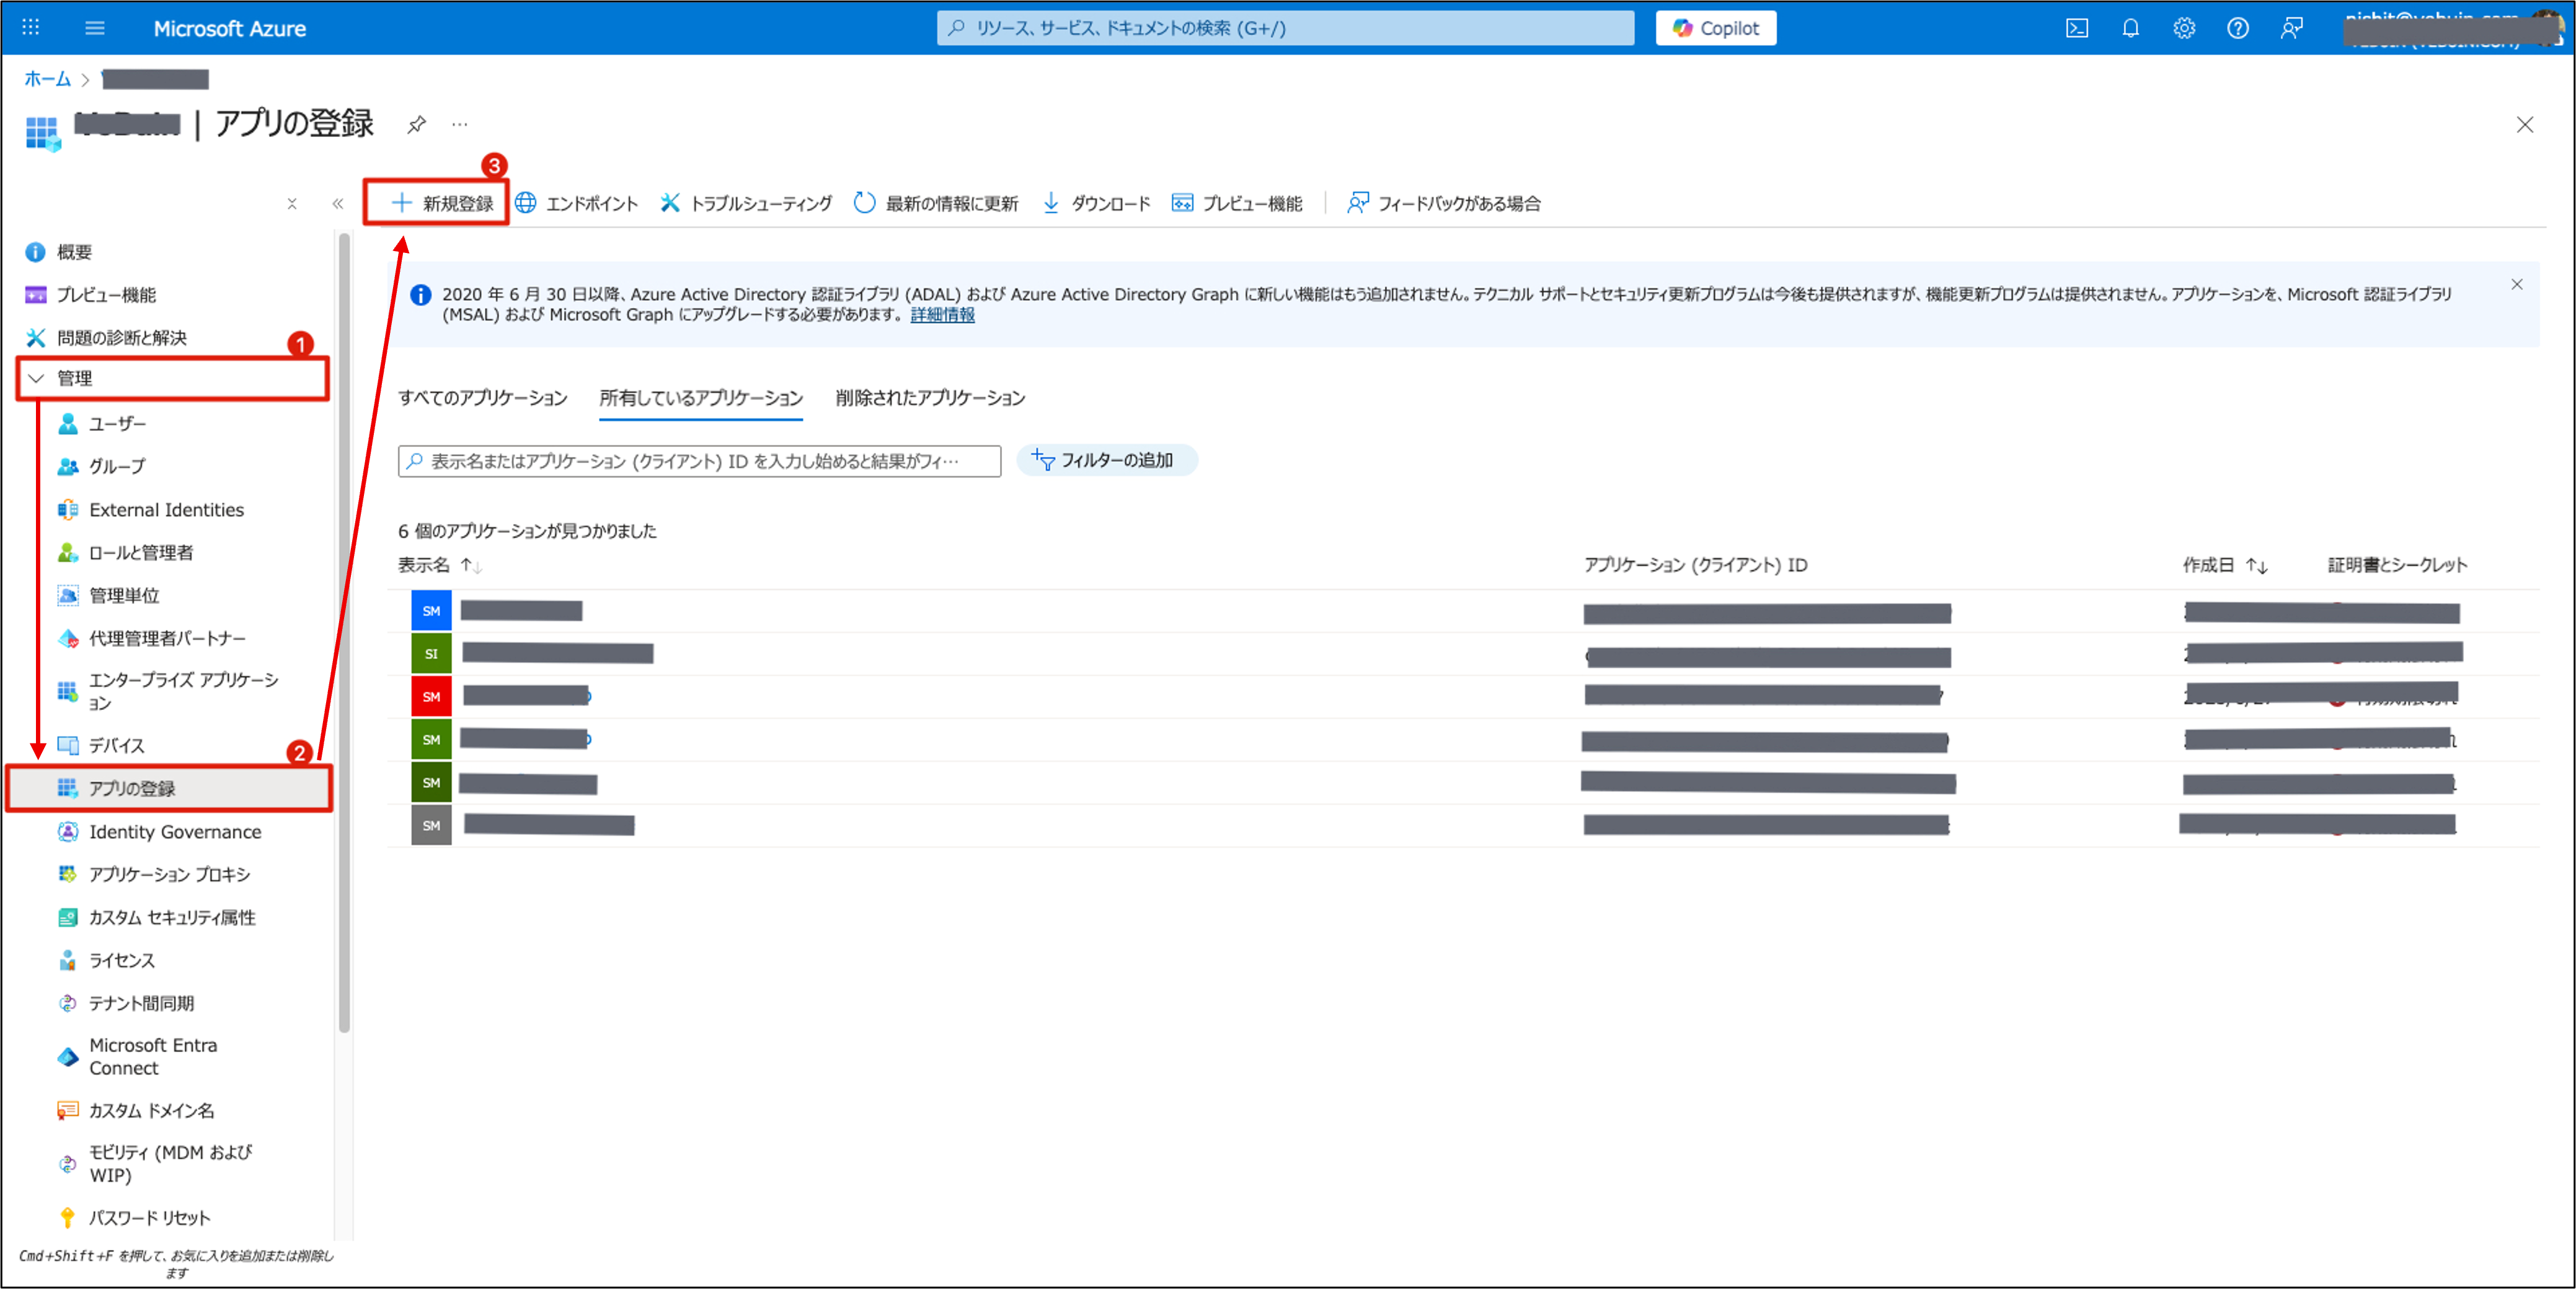Open プレビュー機能 in the toolbar
Image resolution: width=2576 pixels, height=1289 pixels.
pos(1237,203)
